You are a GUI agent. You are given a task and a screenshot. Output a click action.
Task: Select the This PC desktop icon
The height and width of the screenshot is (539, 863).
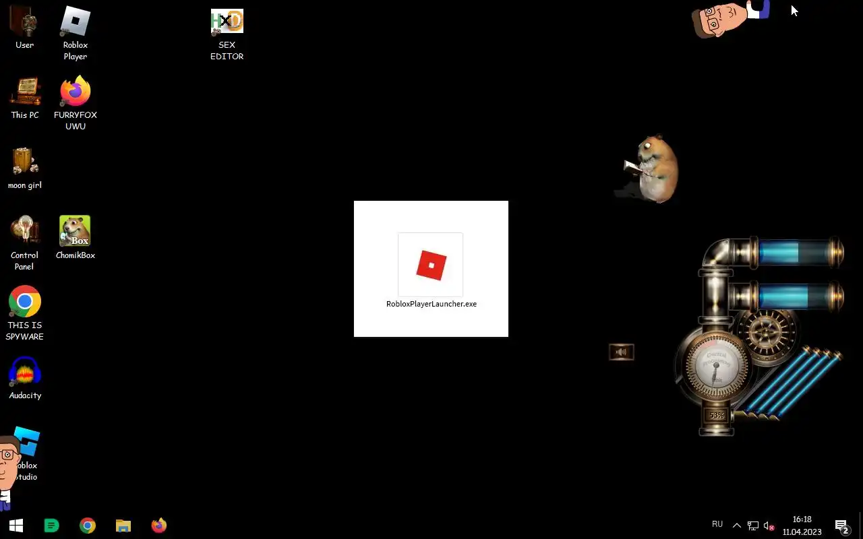click(x=25, y=98)
